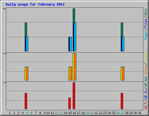Click day label '28' on the x-axis

coord(127,113)
